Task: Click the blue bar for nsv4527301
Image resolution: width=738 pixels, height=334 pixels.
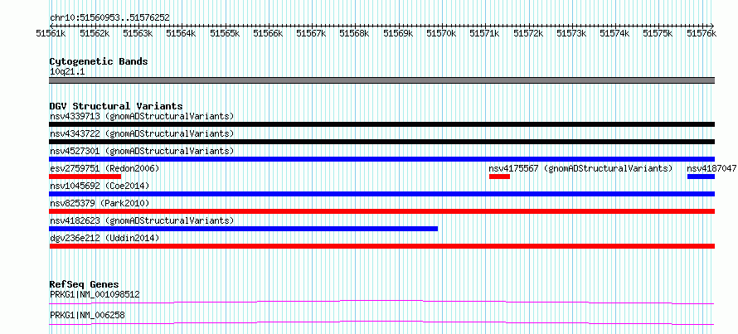Action: (x=381, y=159)
